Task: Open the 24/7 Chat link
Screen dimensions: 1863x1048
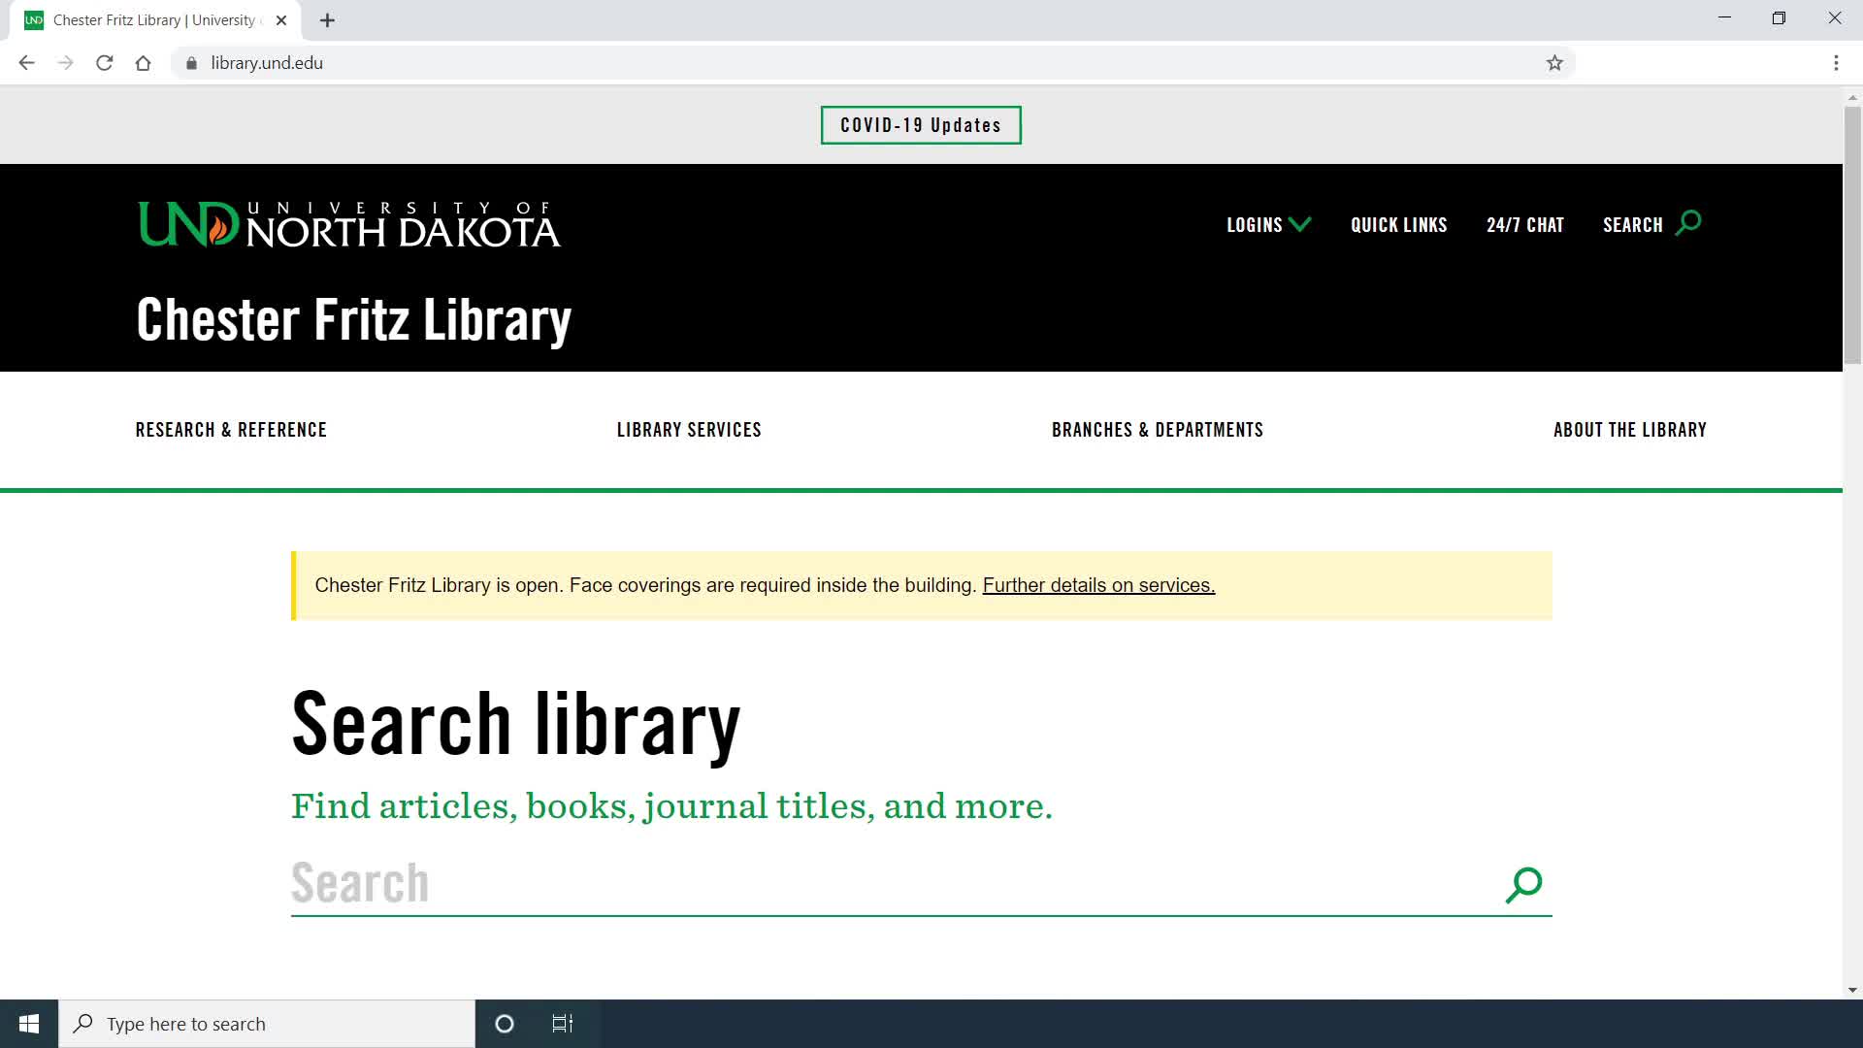Action: [x=1525, y=225]
